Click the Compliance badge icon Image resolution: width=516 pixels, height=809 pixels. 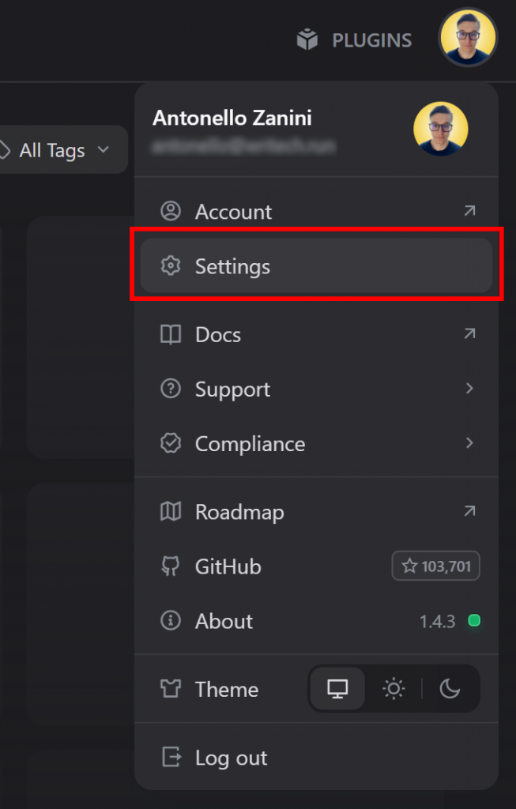170,443
